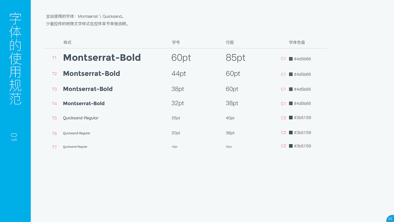Click the T4 row color swatch square
The width and height of the screenshot is (394, 222).
[291, 104]
